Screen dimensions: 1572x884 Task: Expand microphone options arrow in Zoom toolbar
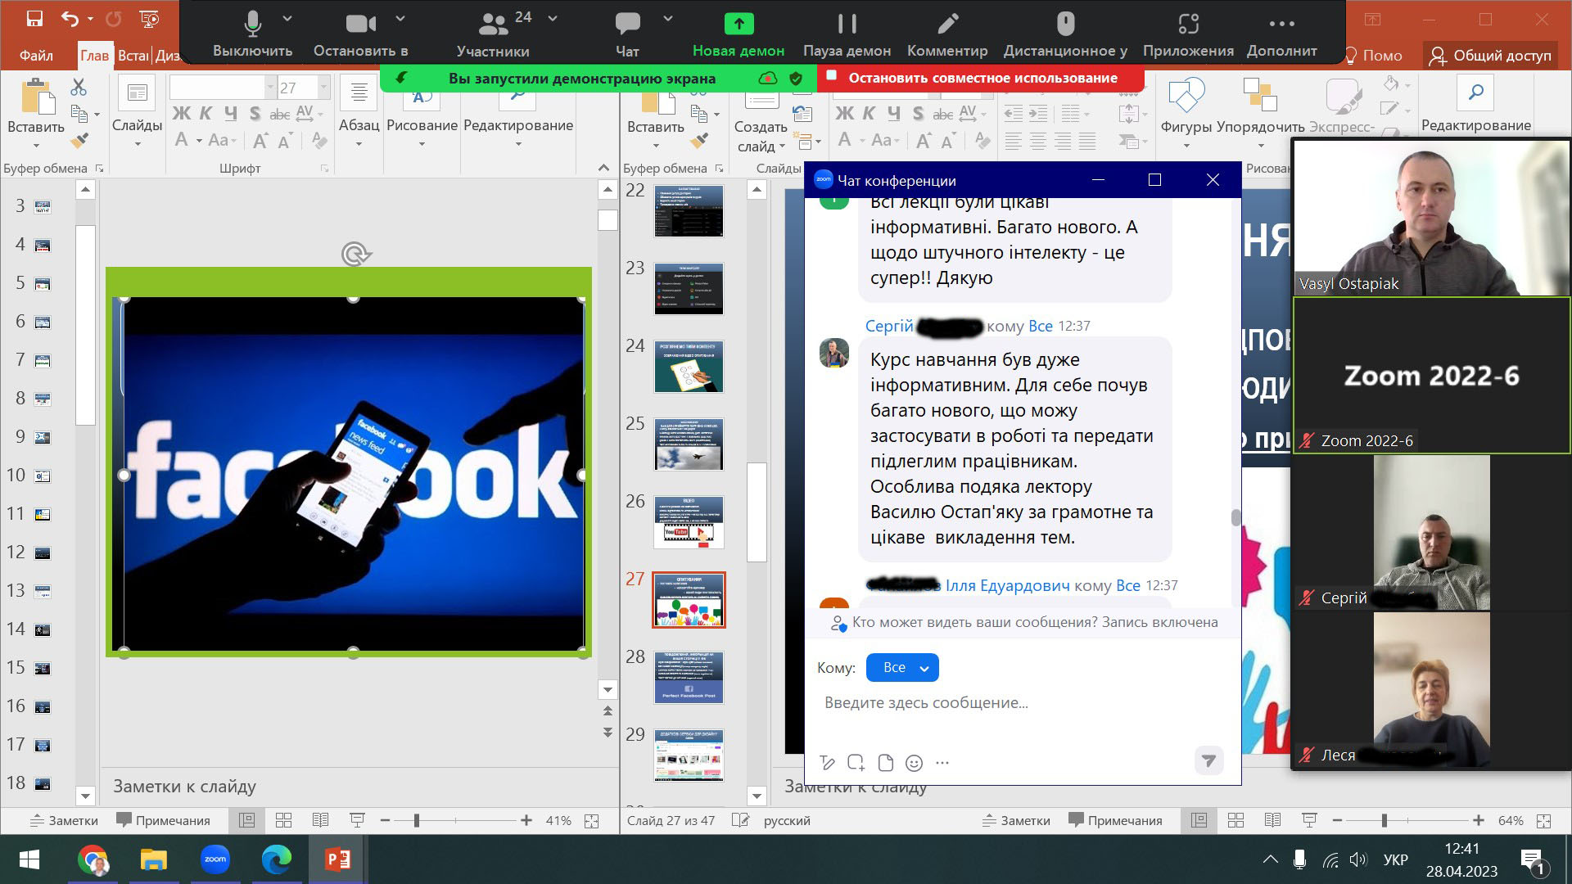pos(287,18)
